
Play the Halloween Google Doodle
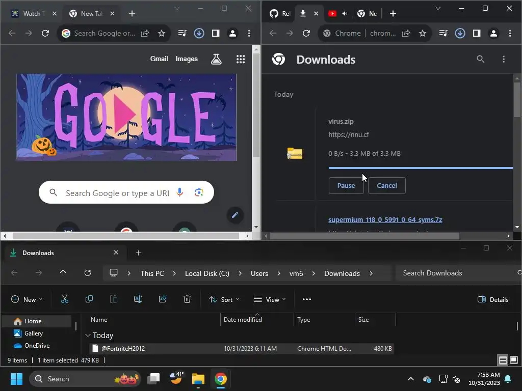(124, 115)
